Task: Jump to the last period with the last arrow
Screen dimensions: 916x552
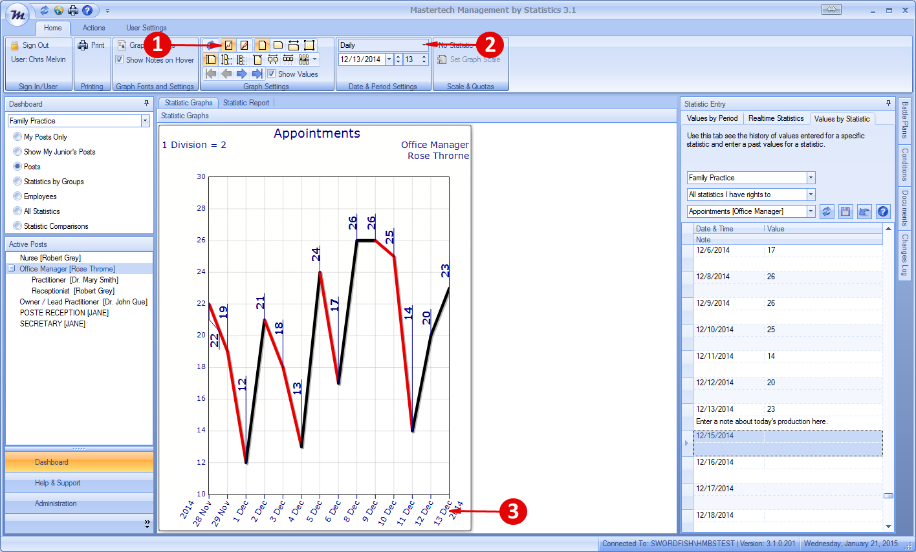Action: coord(257,74)
